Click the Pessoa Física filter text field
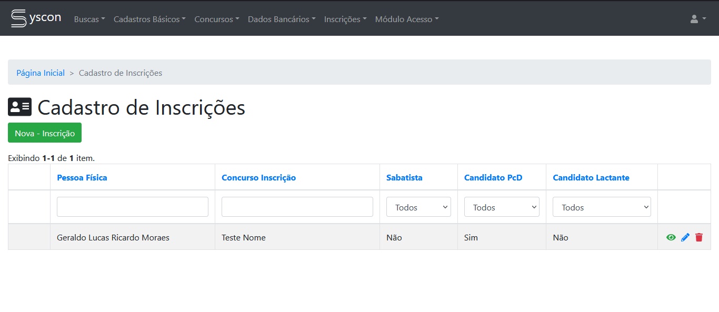 [x=133, y=207]
